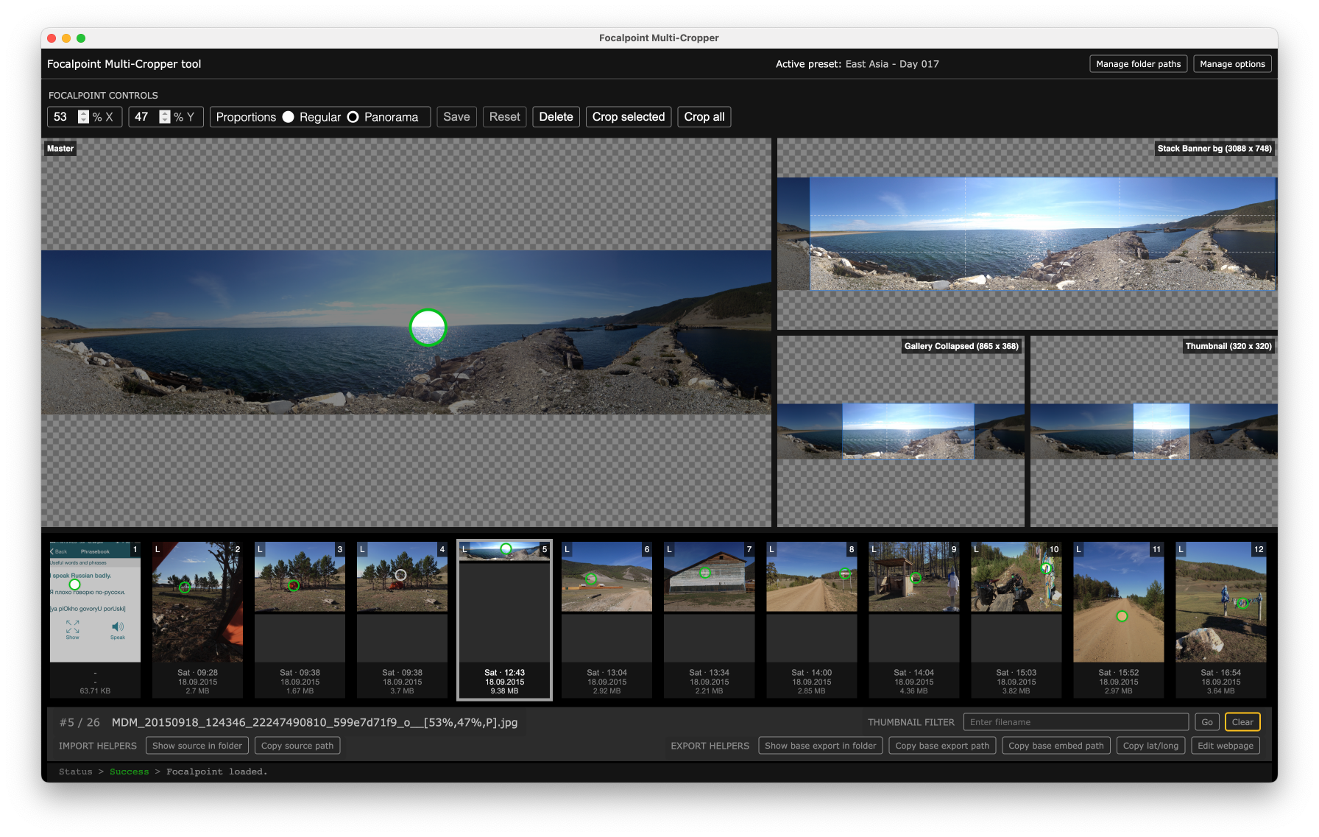Click the L badge on thumbnail 6

click(567, 549)
